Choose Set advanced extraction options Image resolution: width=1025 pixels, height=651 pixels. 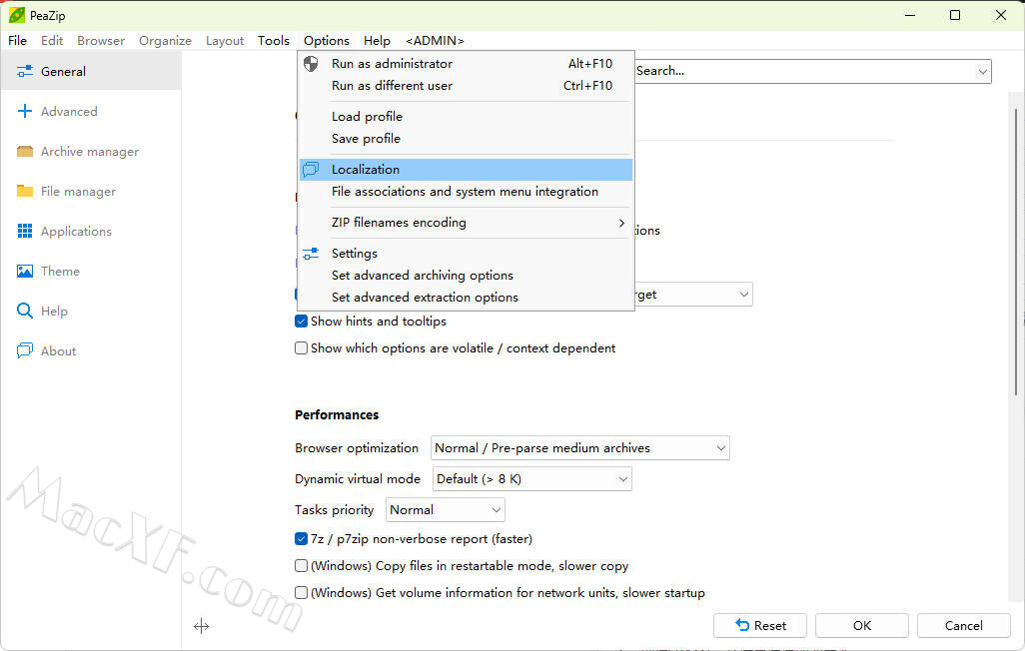click(466, 298)
